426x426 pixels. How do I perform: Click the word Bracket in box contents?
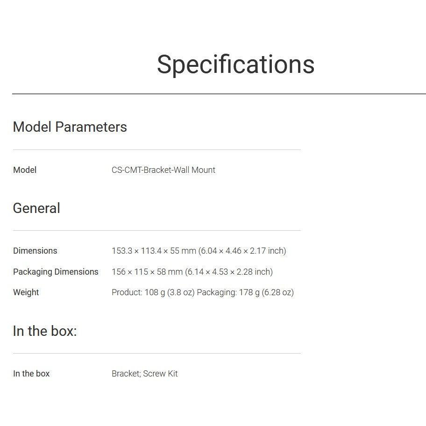[126, 374]
